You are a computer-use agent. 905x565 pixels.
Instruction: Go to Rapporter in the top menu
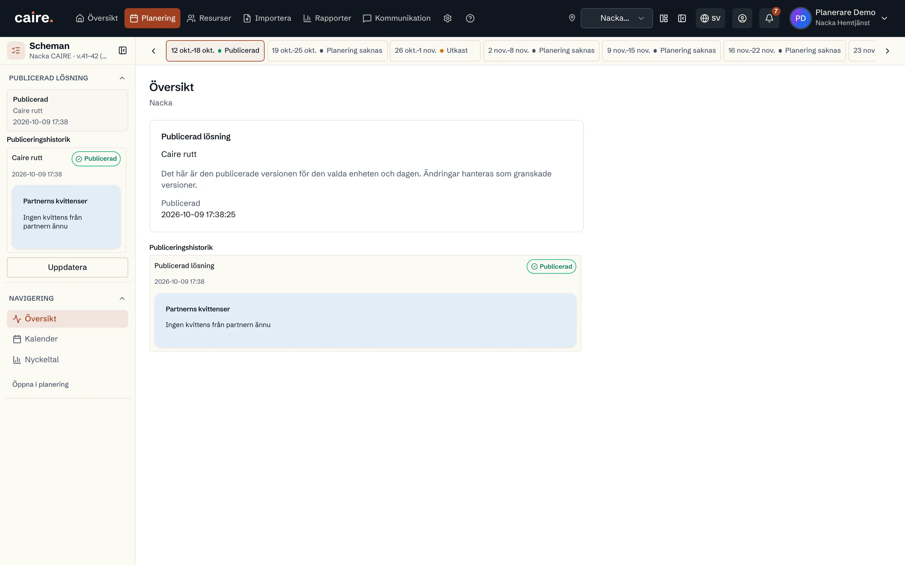click(327, 18)
